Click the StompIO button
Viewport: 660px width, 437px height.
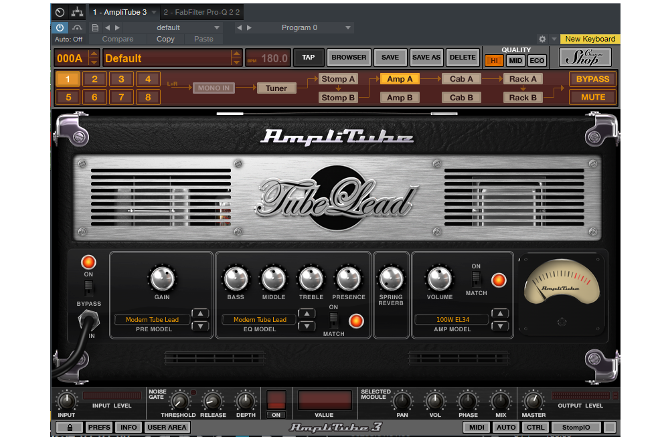tap(576, 428)
